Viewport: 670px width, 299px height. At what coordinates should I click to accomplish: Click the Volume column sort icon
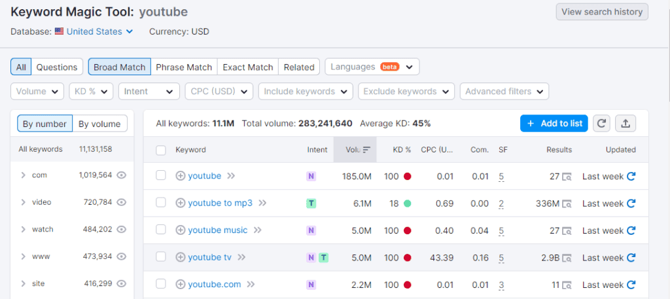[366, 149]
